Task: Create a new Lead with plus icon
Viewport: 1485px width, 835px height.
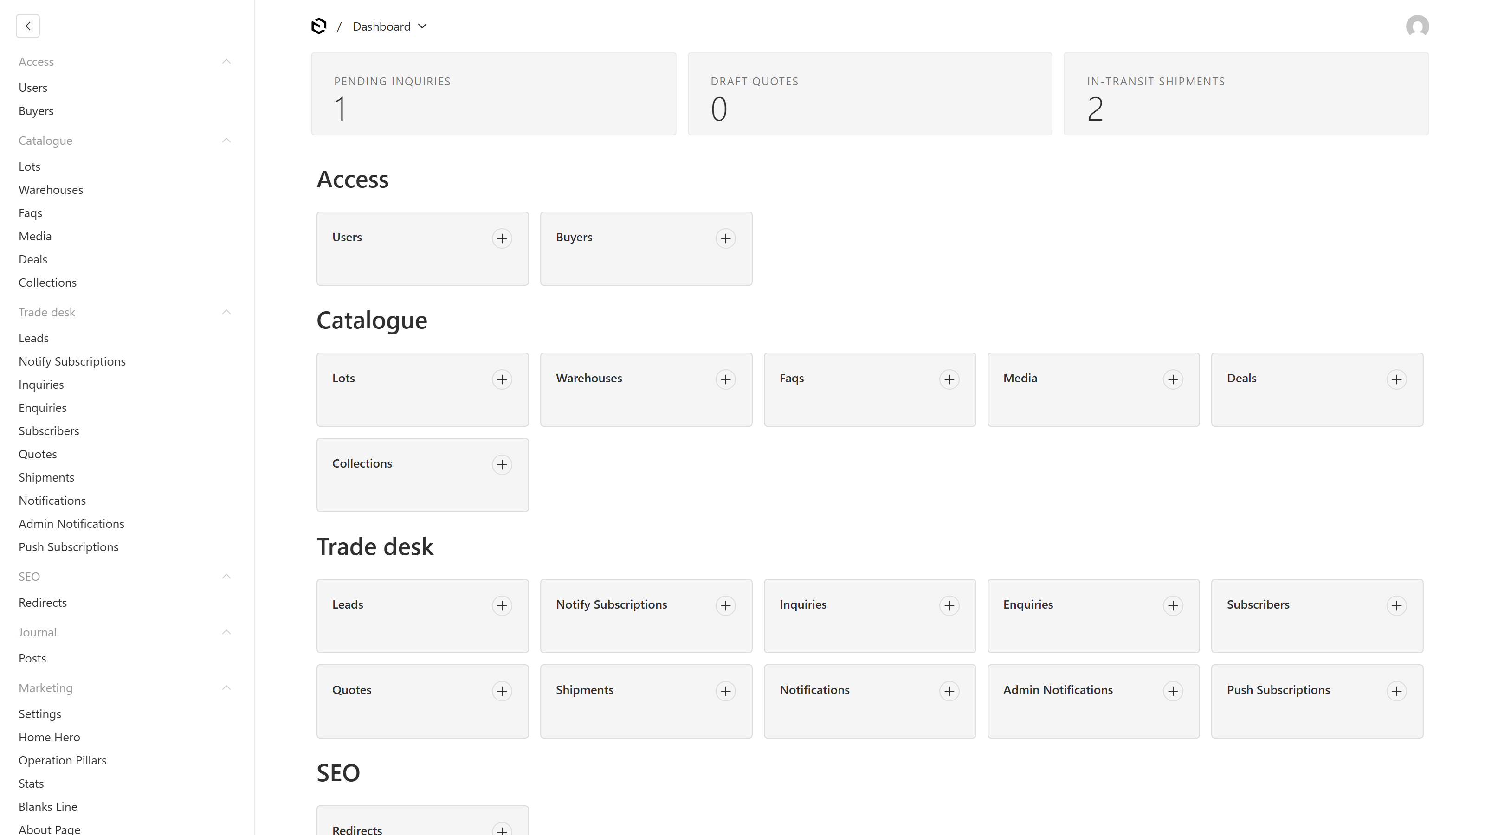Action: pos(502,606)
